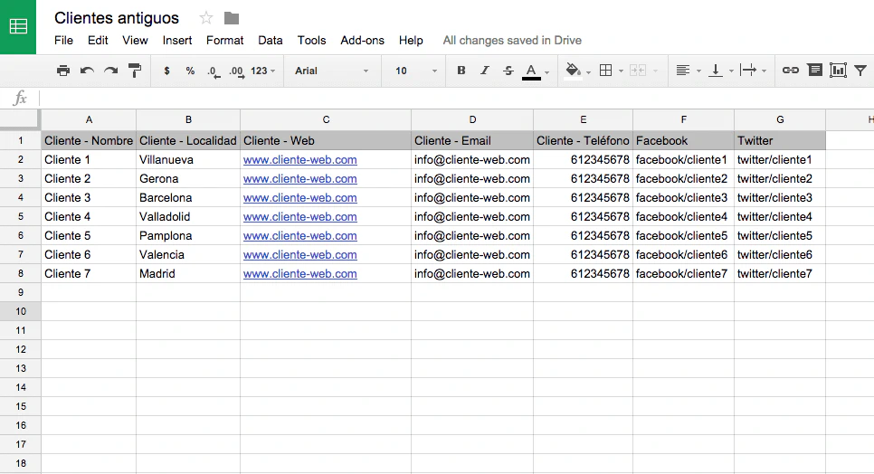The image size is (874, 474).
Task: Star the Clientes antiguos document
Action: tap(206, 18)
